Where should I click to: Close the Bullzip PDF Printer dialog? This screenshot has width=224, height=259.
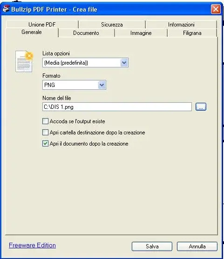point(216,9)
